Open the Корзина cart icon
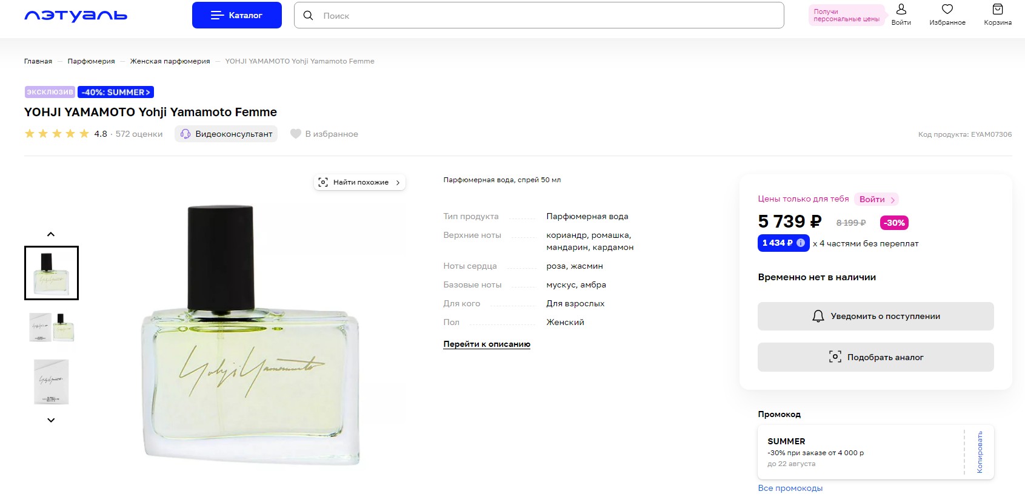The width and height of the screenshot is (1025, 503). tap(998, 15)
